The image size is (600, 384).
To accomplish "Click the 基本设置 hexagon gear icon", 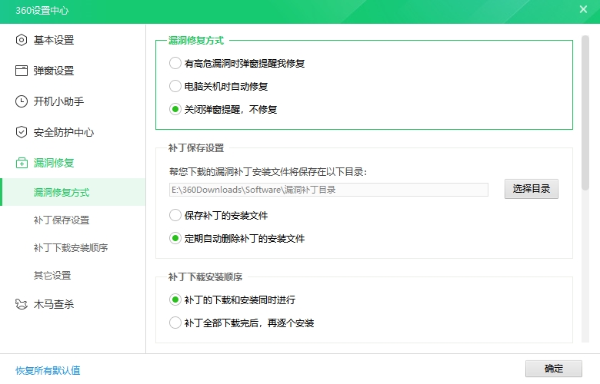I will click(x=22, y=40).
